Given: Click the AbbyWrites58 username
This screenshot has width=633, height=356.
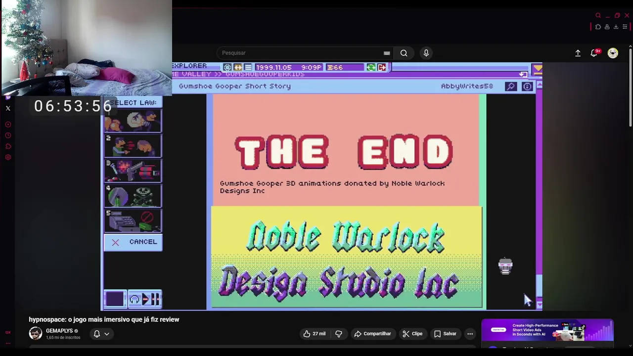Looking at the screenshot, I should pyautogui.click(x=467, y=86).
